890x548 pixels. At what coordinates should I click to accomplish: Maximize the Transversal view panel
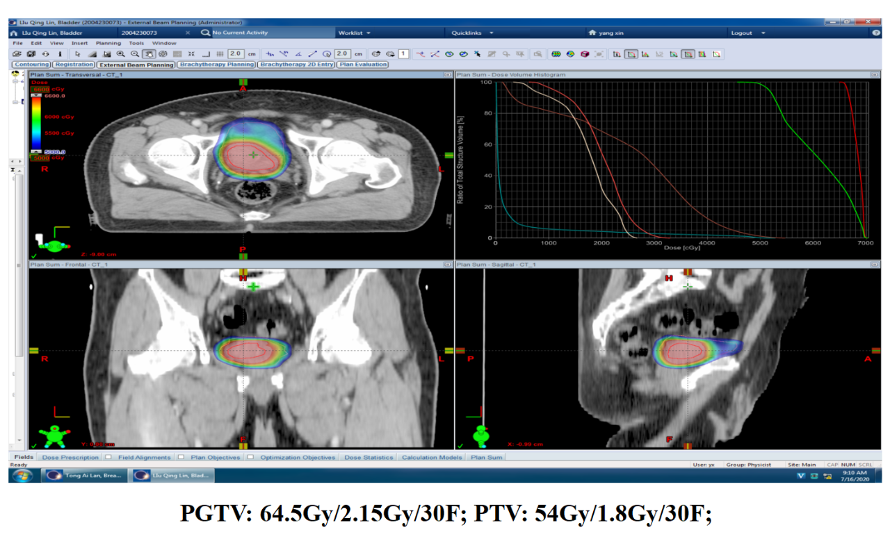click(x=448, y=74)
